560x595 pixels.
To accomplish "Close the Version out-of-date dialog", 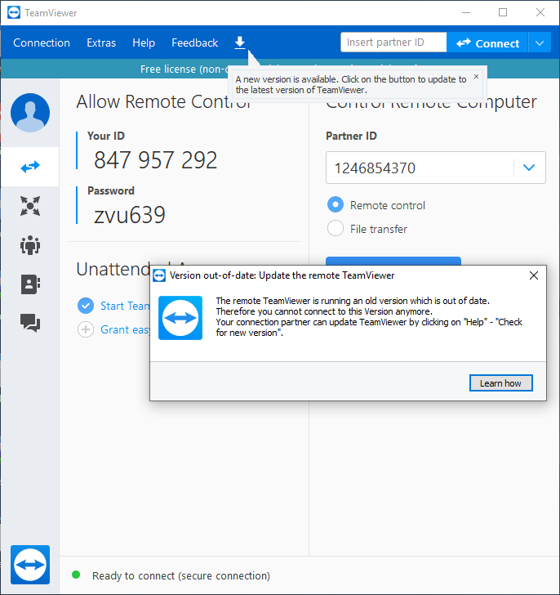I will [x=534, y=275].
